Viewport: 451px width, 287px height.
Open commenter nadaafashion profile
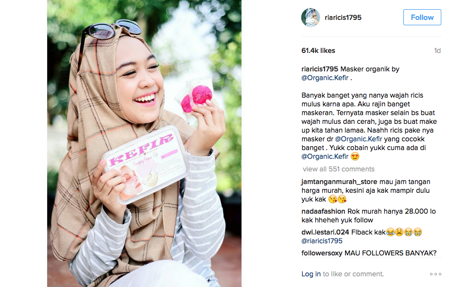tap(323, 211)
